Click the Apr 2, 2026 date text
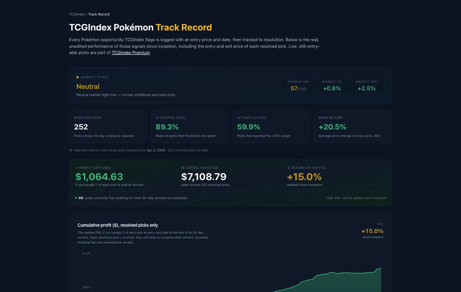Screen dimensions: 461x292 [156, 150]
